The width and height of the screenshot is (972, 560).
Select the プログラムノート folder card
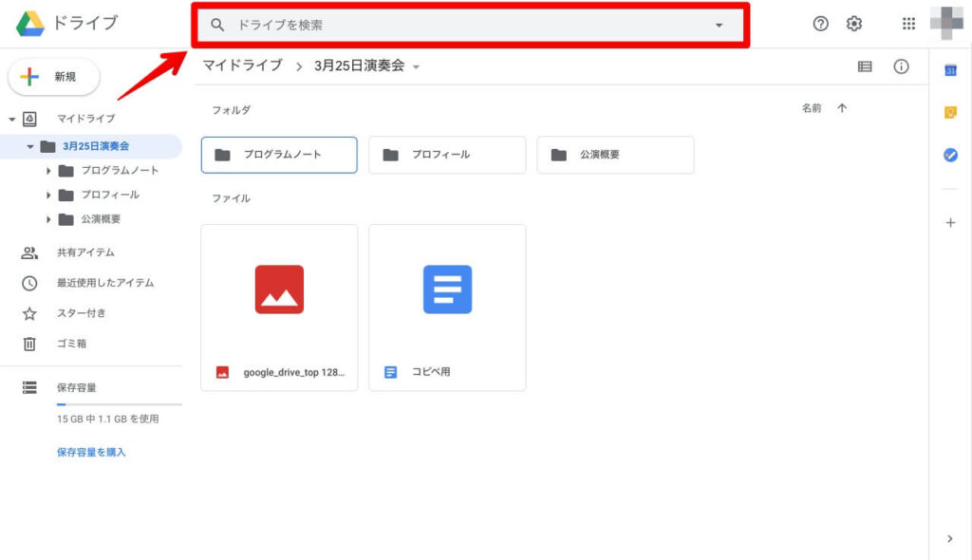279,155
